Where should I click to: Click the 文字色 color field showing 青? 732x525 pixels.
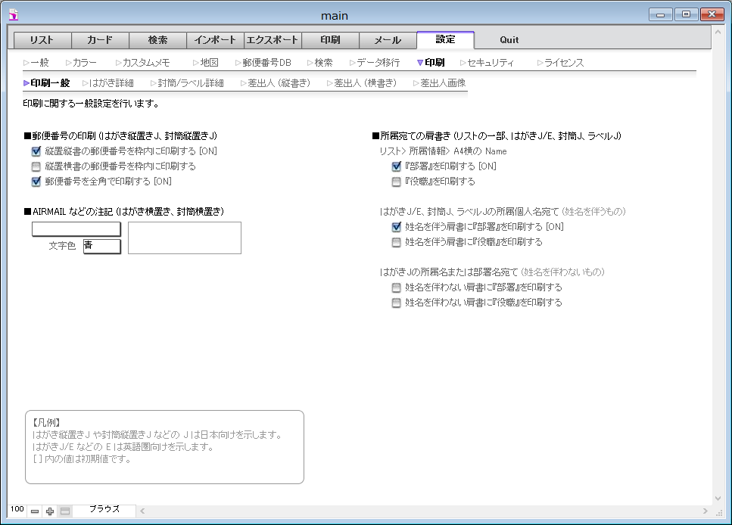[x=101, y=246]
